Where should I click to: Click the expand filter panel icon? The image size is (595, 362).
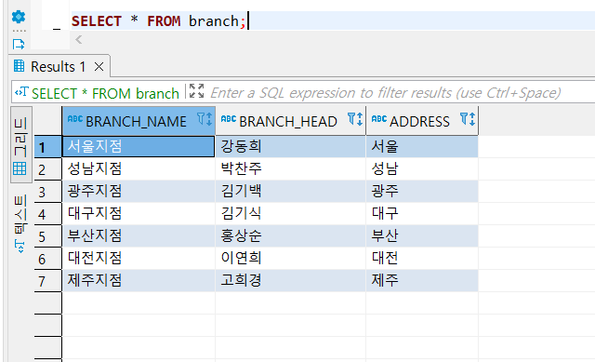click(196, 91)
